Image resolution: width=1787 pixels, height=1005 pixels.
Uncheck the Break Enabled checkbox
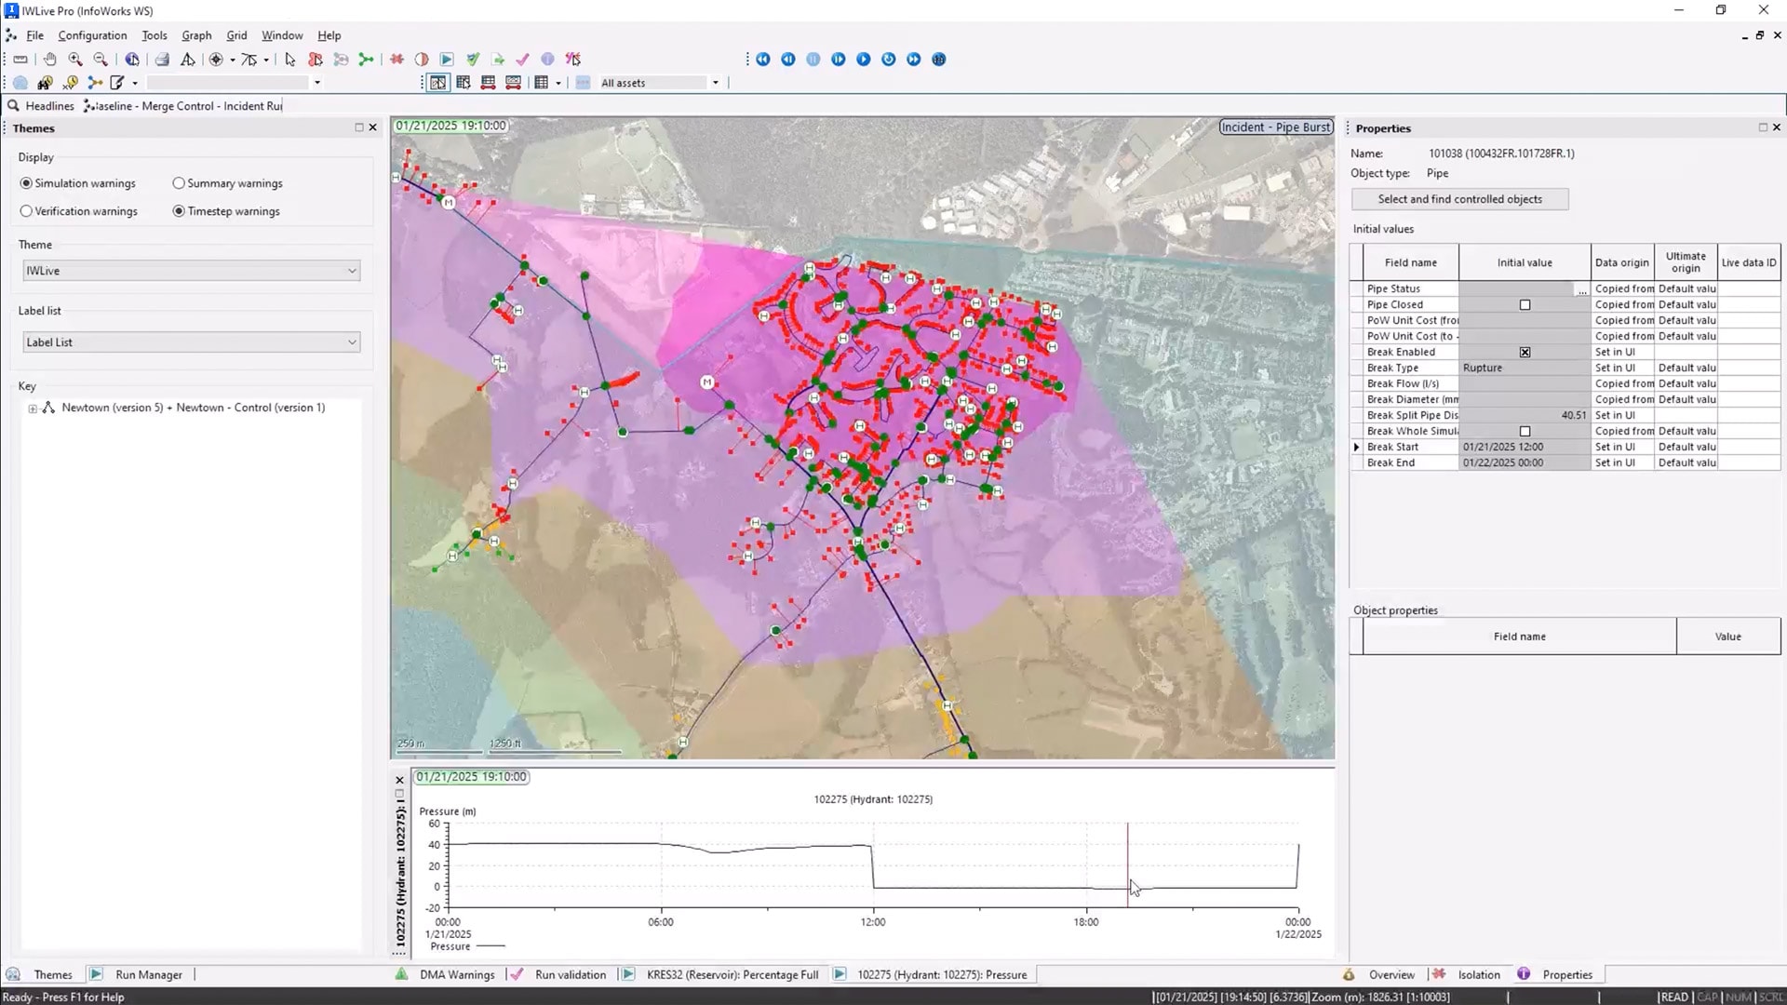[1525, 352]
